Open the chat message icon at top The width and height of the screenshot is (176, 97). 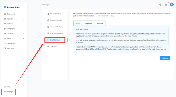point(160,5)
